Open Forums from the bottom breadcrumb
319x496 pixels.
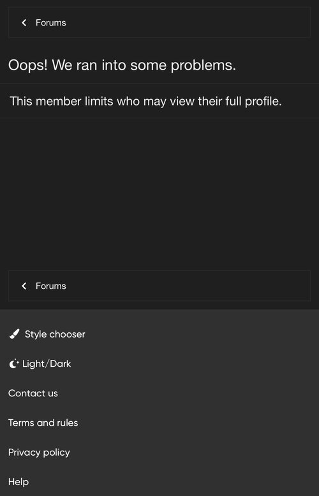[51, 286]
